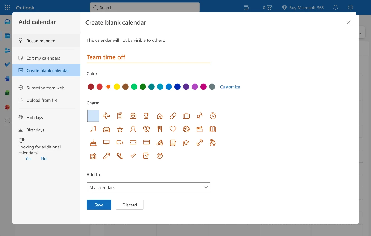Open Customize color link

pos(230,87)
